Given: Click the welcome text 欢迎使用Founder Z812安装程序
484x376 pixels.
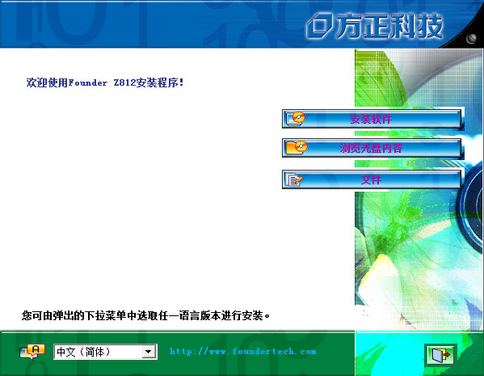Looking at the screenshot, I should click(x=105, y=82).
